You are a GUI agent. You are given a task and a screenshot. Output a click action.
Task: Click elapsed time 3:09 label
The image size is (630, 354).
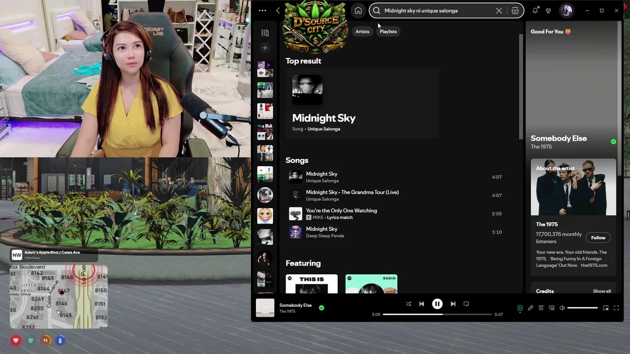(x=376, y=314)
